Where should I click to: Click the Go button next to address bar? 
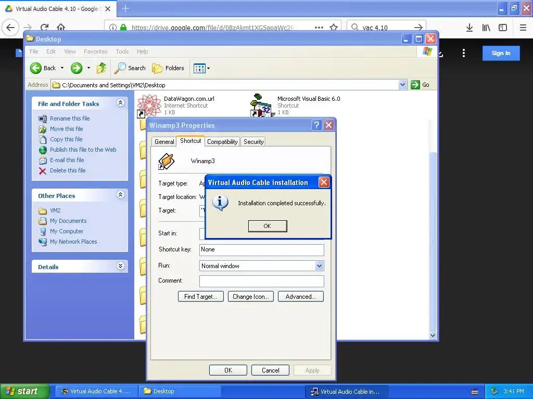(420, 85)
